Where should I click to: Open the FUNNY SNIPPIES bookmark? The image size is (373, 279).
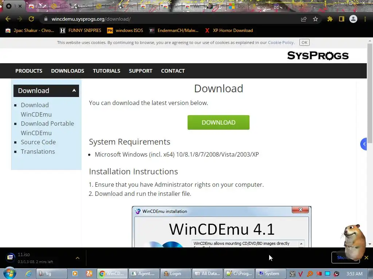pyautogui.click(x=81, y=31)
